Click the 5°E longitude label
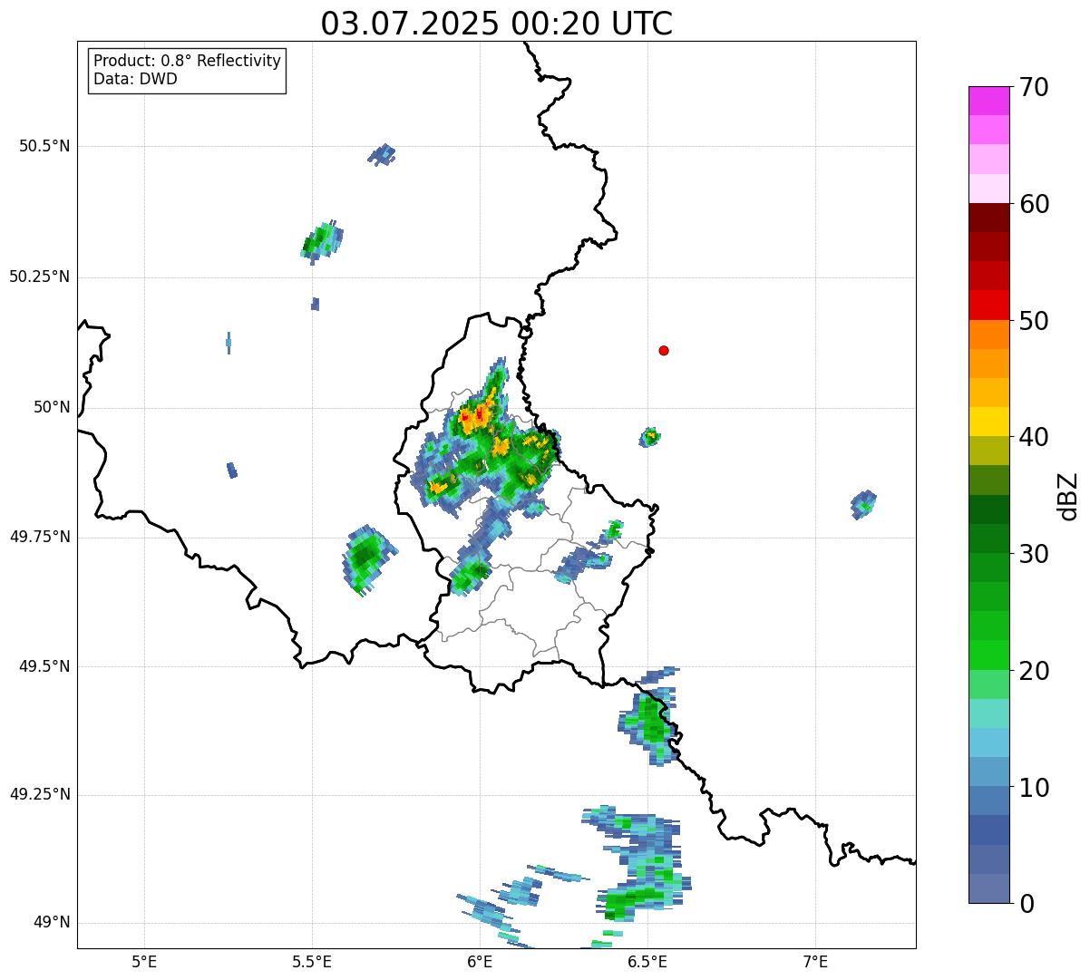This screenshot has width=1090, height=980. [x=145, y=961]
